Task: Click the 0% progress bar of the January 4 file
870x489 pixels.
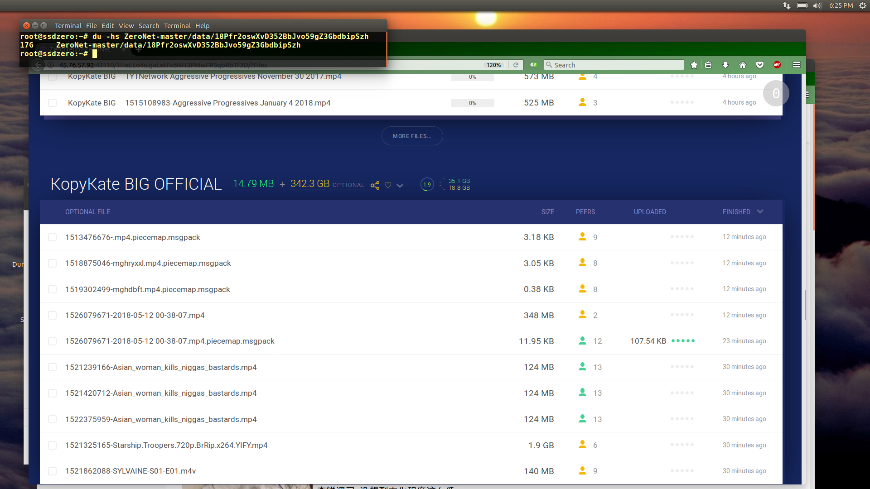Action: [x=472, y=103]
